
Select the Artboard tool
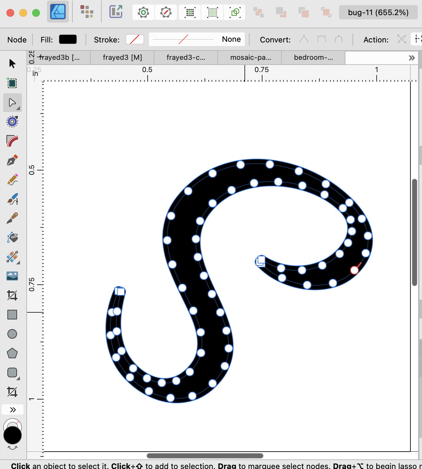pyautogui.click(x=12, y=83)
